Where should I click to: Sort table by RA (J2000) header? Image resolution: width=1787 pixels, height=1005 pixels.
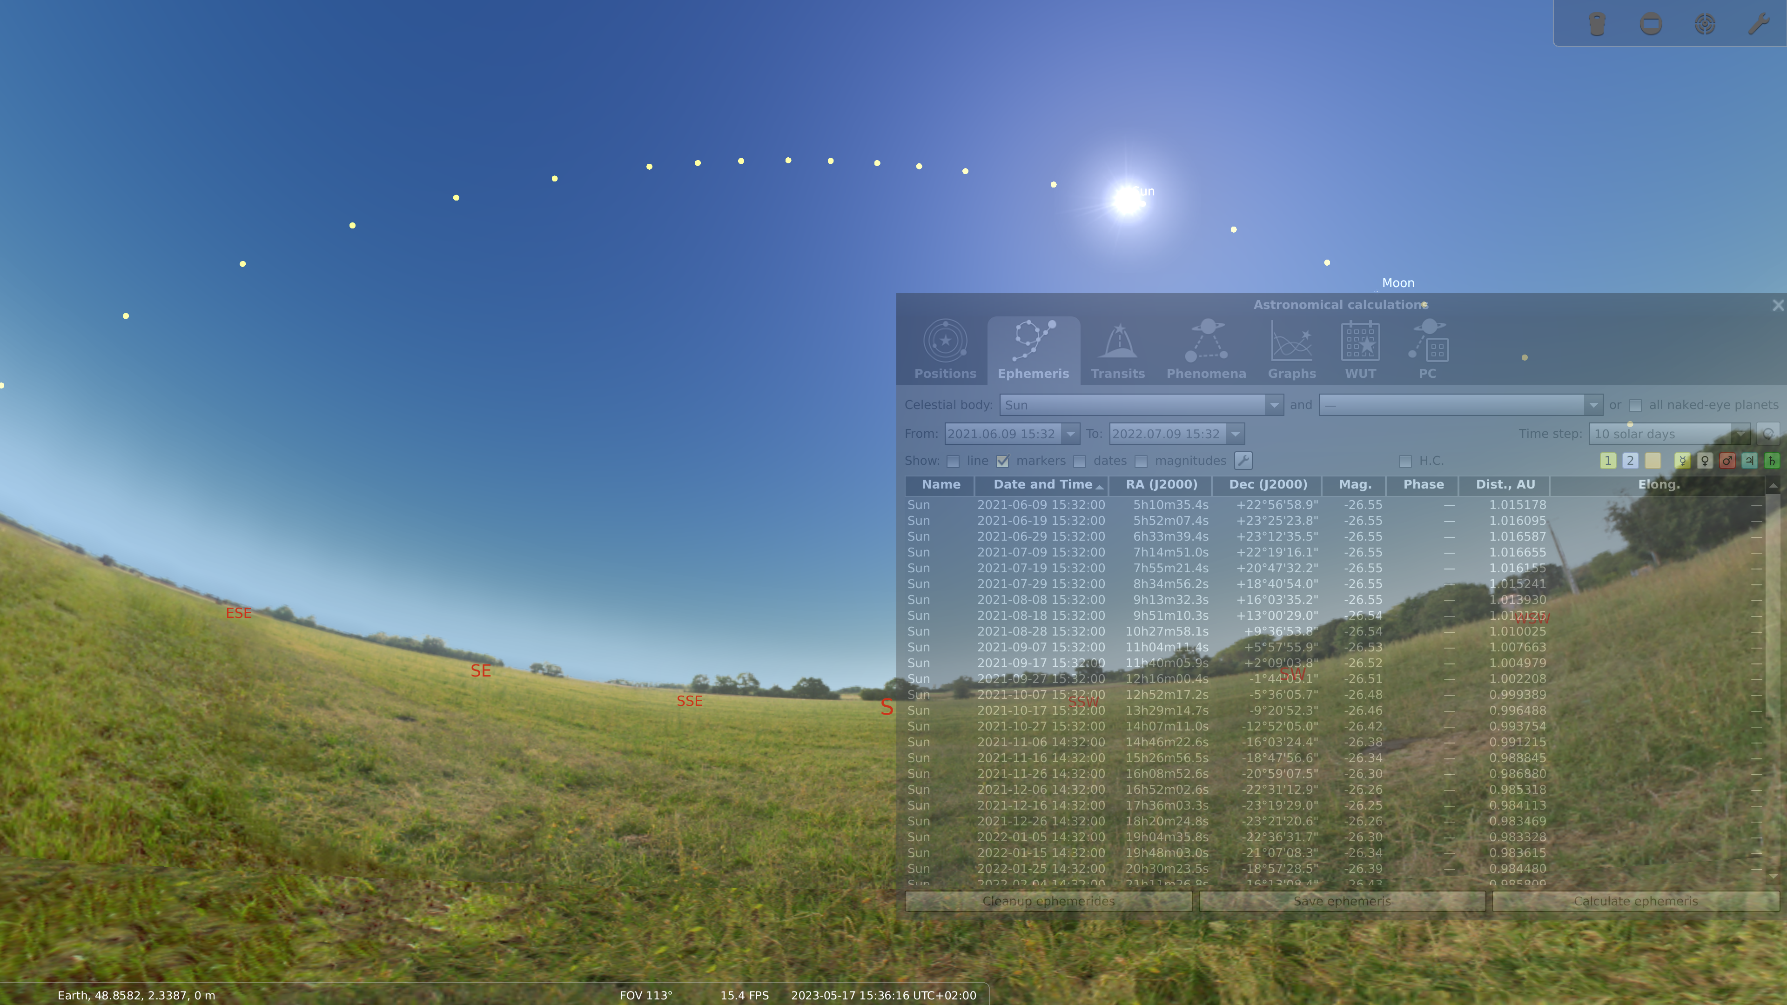click(x=1161, y=485)
